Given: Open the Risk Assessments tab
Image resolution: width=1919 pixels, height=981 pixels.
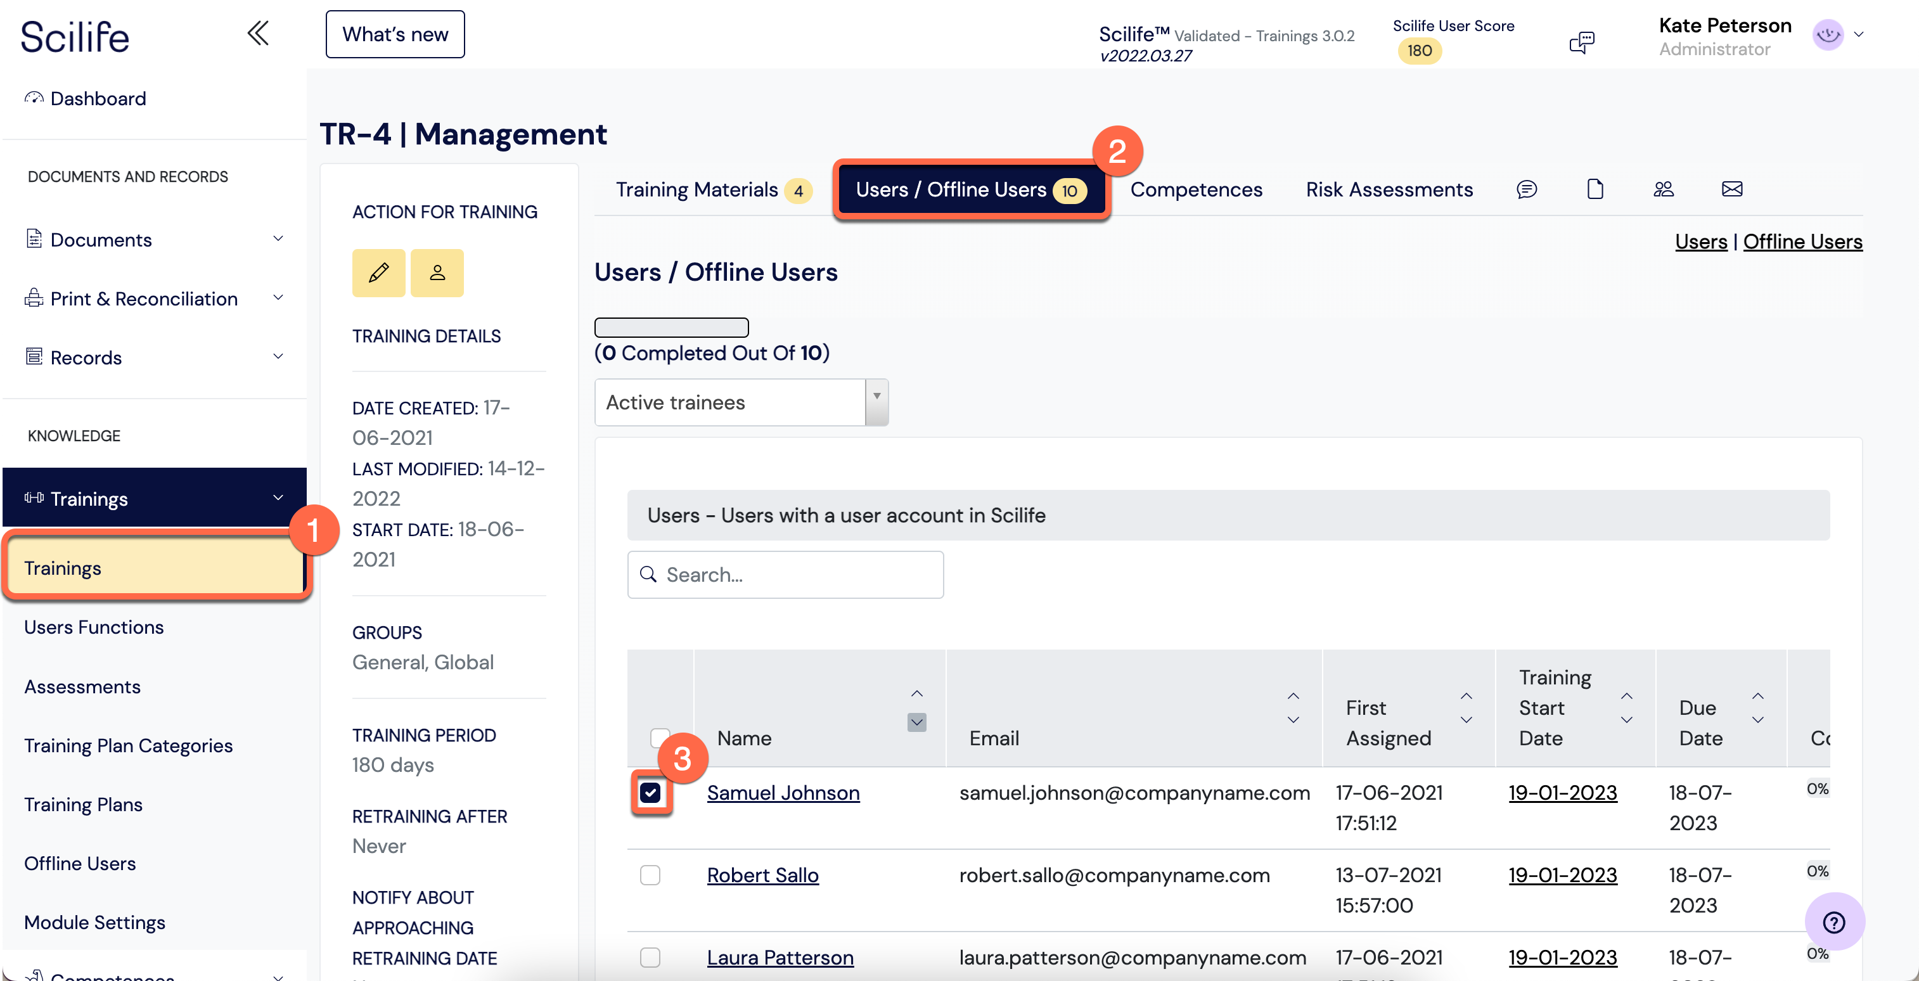Looking at the screenshot, I should (1389, 189).
